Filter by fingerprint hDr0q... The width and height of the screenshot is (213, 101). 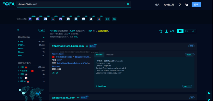(x=21, y=41)
